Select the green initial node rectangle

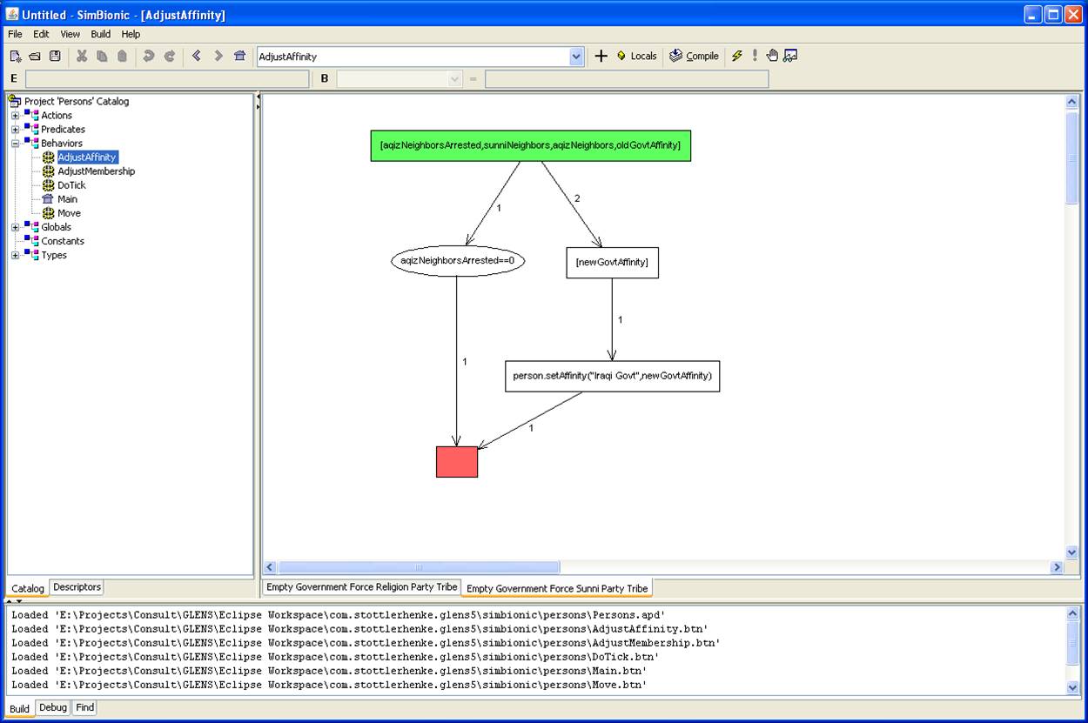pos(531,145)
